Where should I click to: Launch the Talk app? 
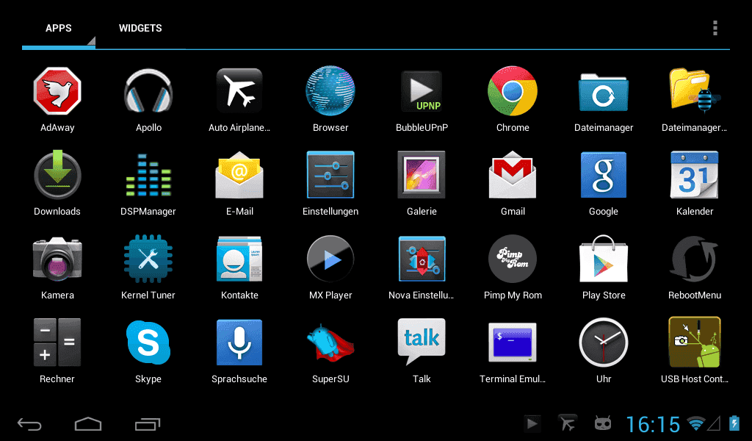pyautogui.click(x=422, y=342)
